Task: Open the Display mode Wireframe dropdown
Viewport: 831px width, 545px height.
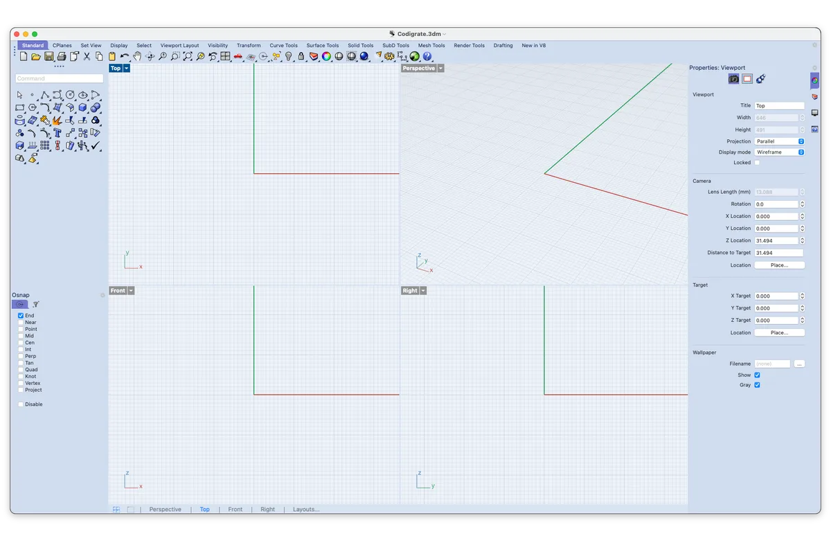Action: click(x=779, y=152)
